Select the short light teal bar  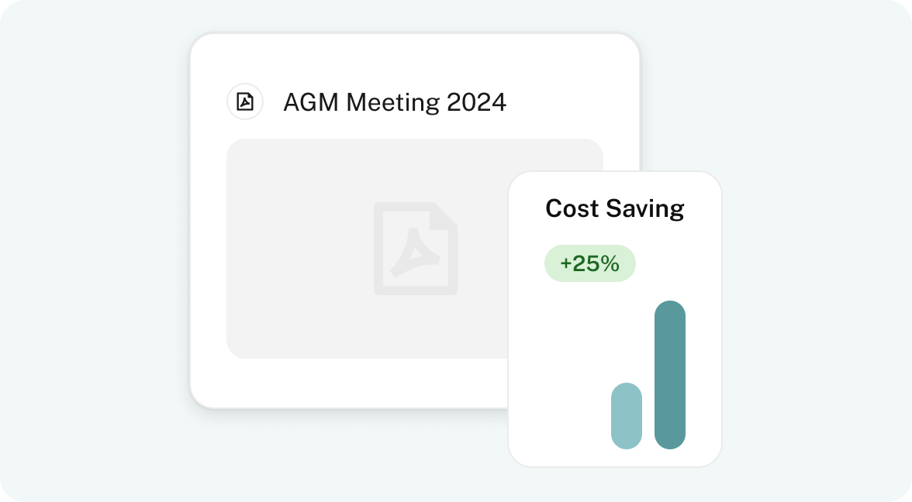coord(627,415)
